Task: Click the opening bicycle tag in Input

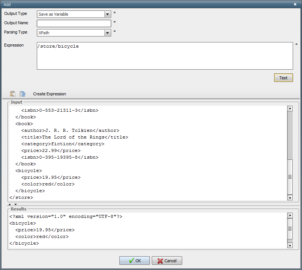Action: (x=29, y=171)
